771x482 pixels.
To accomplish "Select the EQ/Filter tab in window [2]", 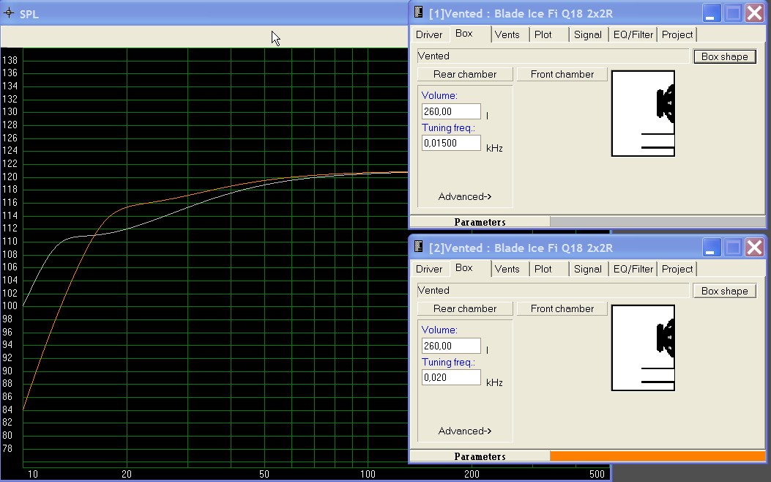I will coord(633,269).
